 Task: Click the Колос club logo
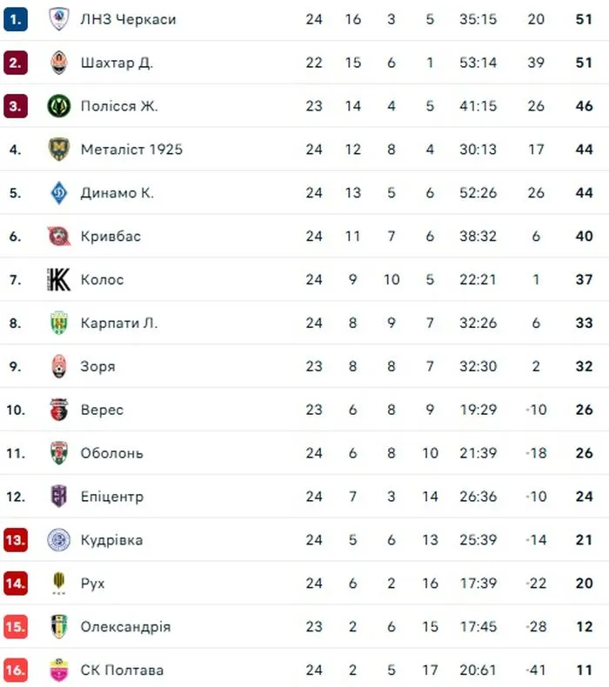click(58, 279)
